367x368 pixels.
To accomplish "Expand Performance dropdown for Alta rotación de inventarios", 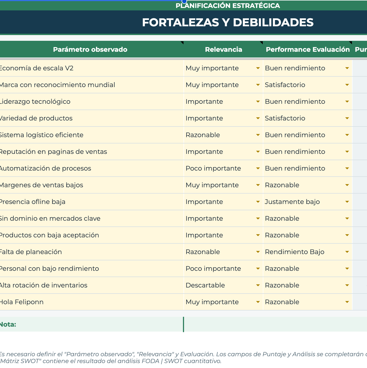I will click(x=347, y=285).
